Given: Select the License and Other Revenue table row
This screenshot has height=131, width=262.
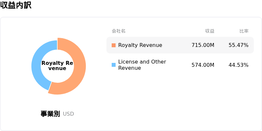Looking at the screenshot, I should coord(180,65).
